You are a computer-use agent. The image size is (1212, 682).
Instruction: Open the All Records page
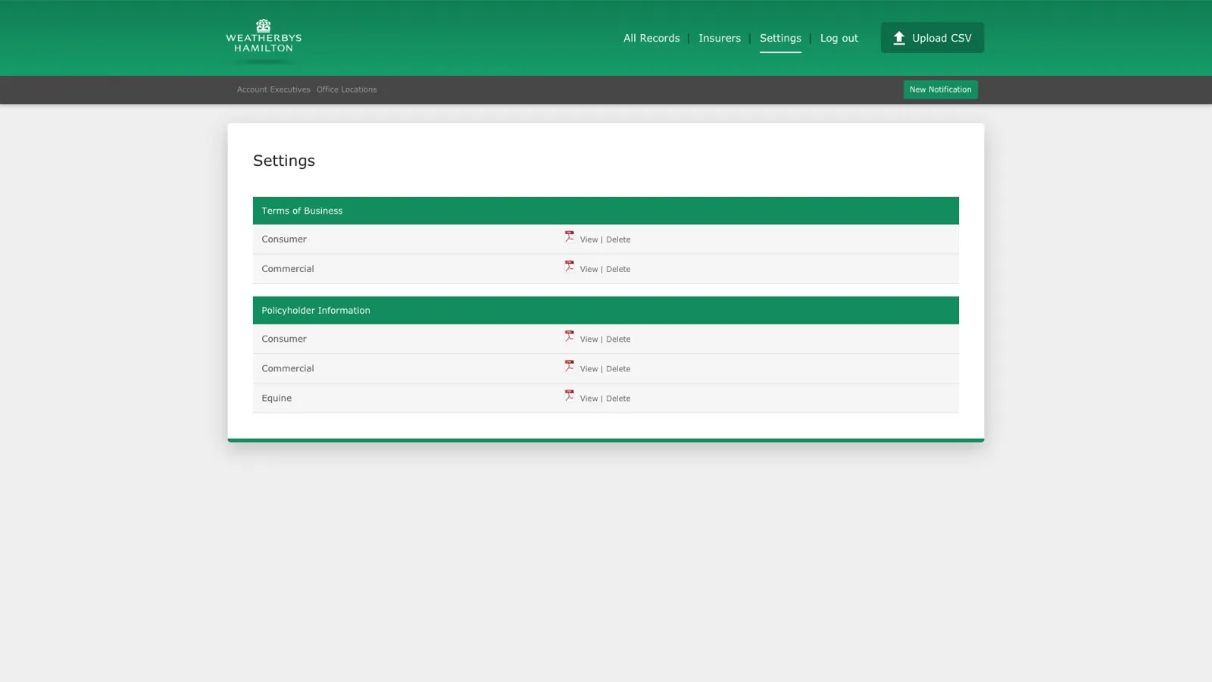[x=651, y=38]
